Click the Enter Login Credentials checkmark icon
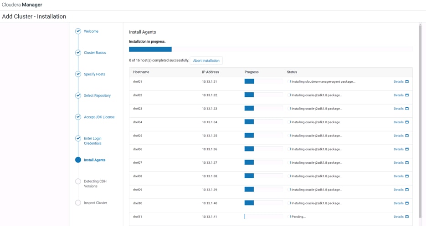426x226 pixels. point(78,138)
